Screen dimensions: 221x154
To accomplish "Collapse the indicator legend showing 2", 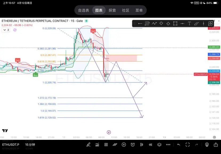I will (x=6, y=30).
